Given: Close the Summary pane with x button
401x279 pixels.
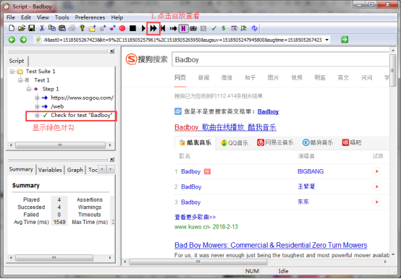Looking at the screenshot, I should pos(111,160).
